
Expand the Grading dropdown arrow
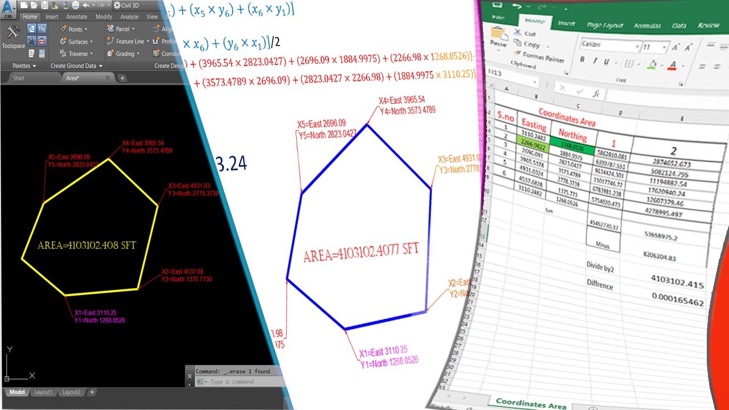pyautogui.click(x=138, y=54)
